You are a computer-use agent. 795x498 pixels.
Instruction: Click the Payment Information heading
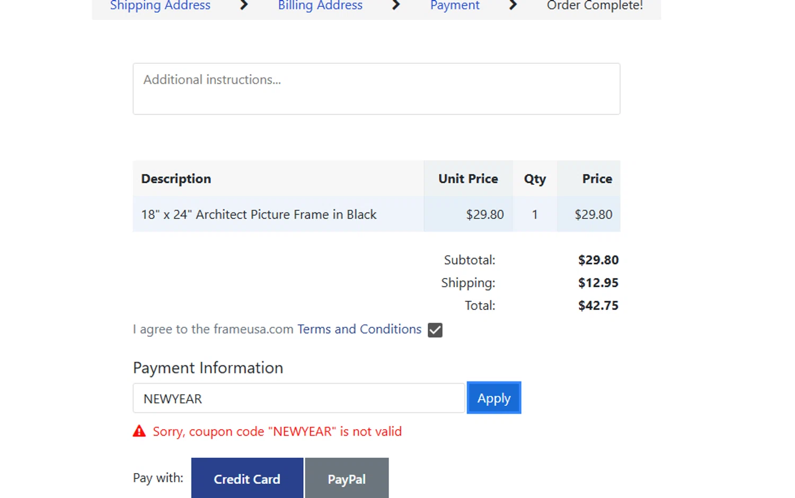tap(208, 368)
